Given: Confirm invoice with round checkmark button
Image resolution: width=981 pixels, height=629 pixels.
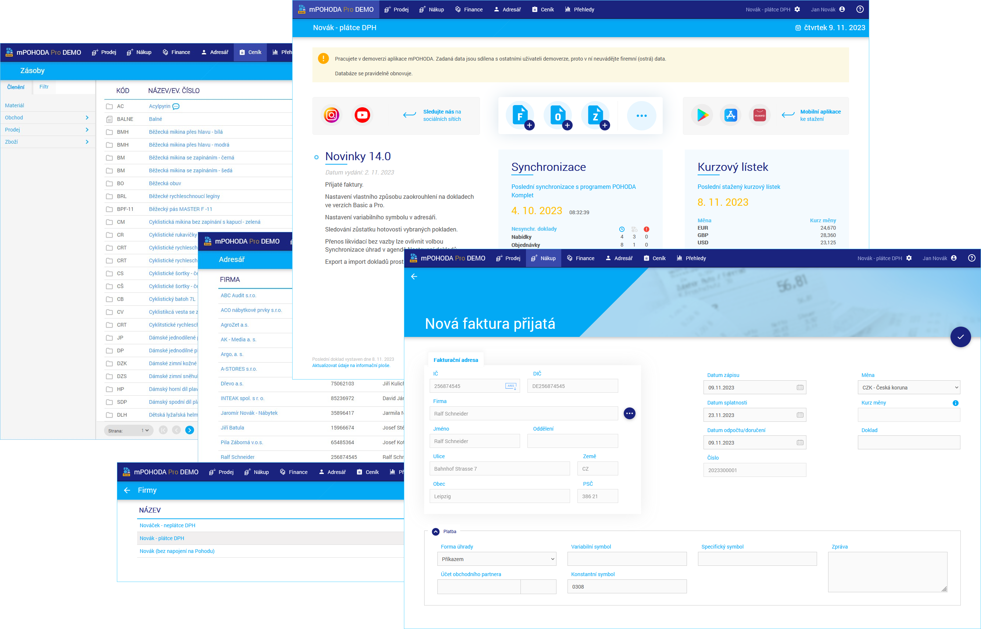Looking at the screenshot, I should pos(960,337).
